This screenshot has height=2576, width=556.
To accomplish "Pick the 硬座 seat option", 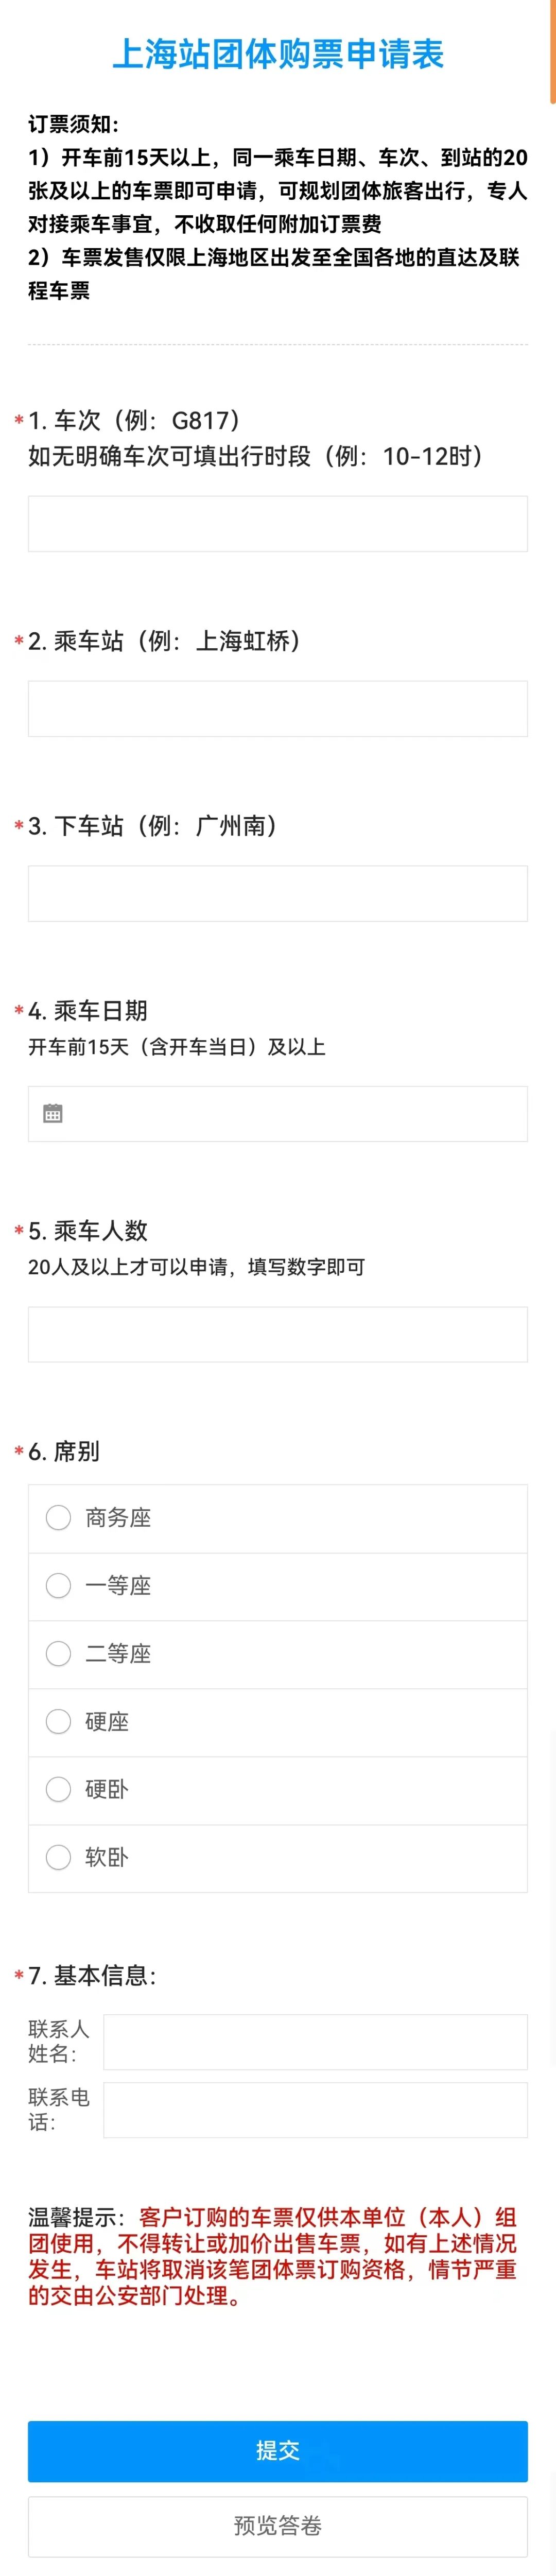I will (x=59, y=1721).
